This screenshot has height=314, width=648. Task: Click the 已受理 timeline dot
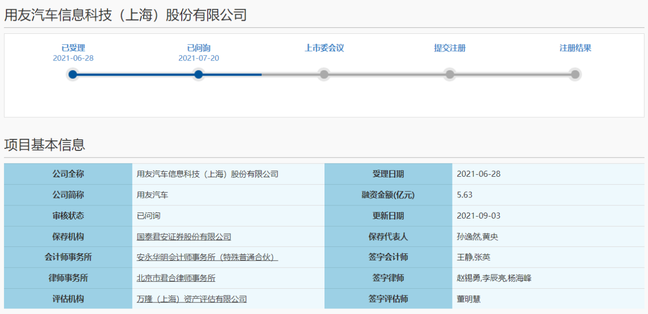73,75
